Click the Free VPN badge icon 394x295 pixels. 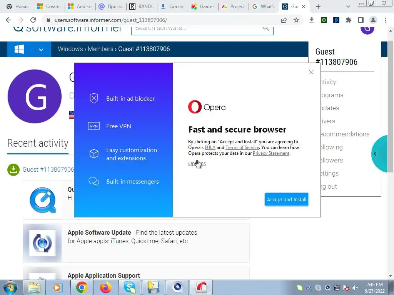pyautogui.click(x=94, y=126)
